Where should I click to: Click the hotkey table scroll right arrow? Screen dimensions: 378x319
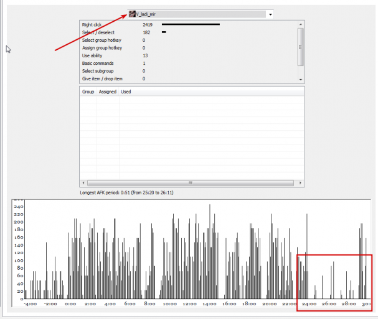[300, 183]
